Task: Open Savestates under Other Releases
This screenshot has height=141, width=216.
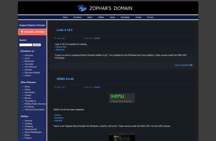Action: pyautogui.click(x=30, y=92)
